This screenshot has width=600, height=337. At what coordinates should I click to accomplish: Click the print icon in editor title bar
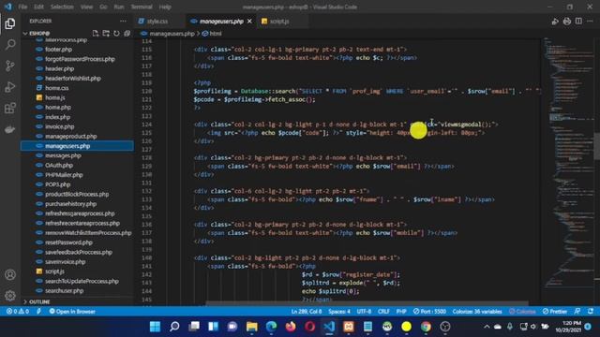(x=566, y=22)
